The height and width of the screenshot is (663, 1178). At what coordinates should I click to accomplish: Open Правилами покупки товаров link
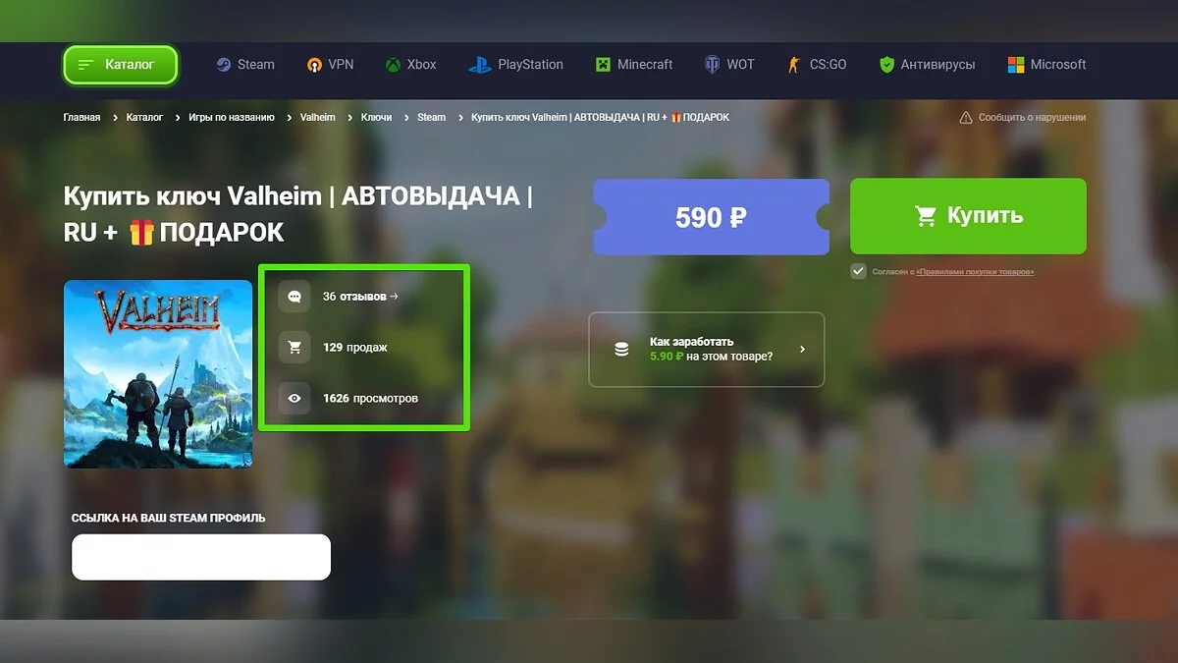tap(975, 272)
